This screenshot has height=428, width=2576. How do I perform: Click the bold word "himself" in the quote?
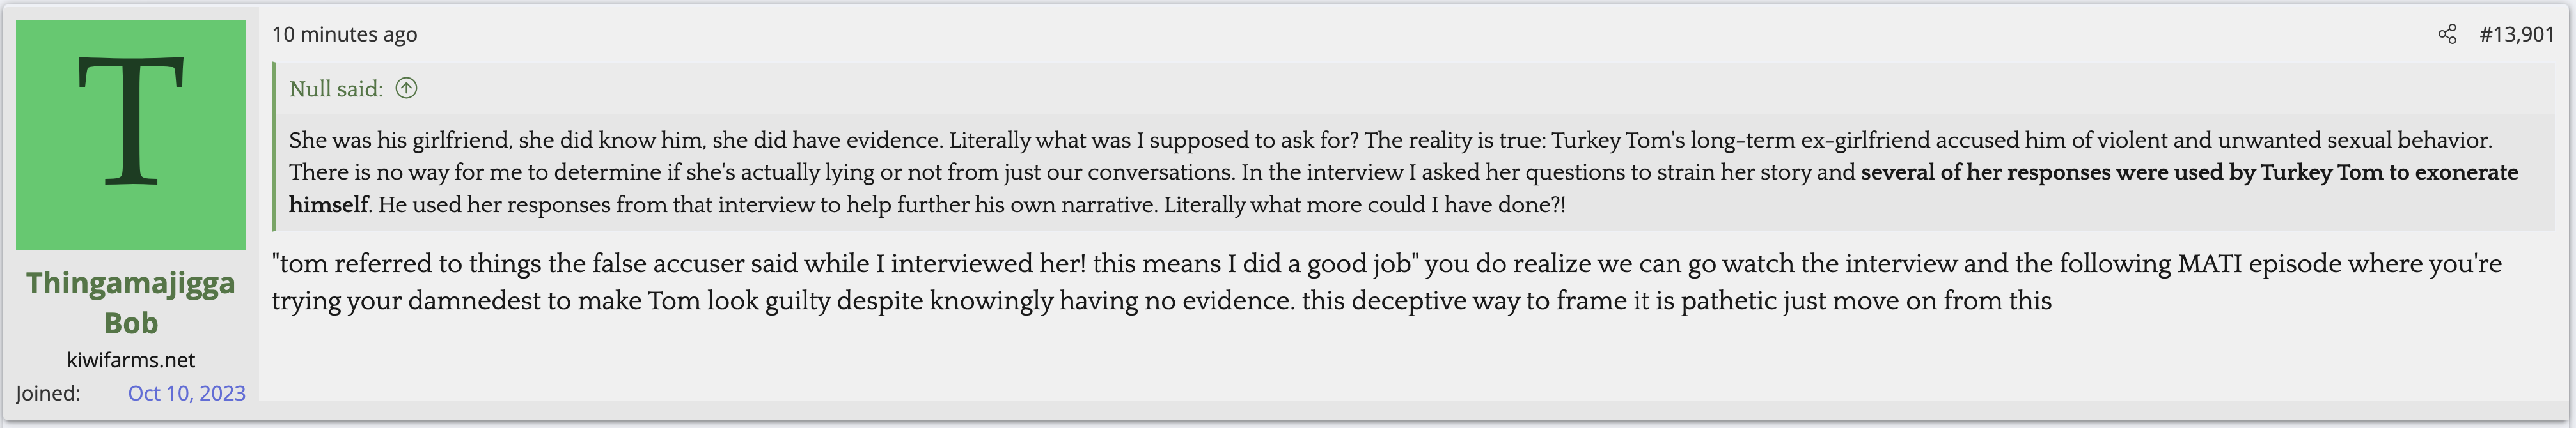pos(328,205)
